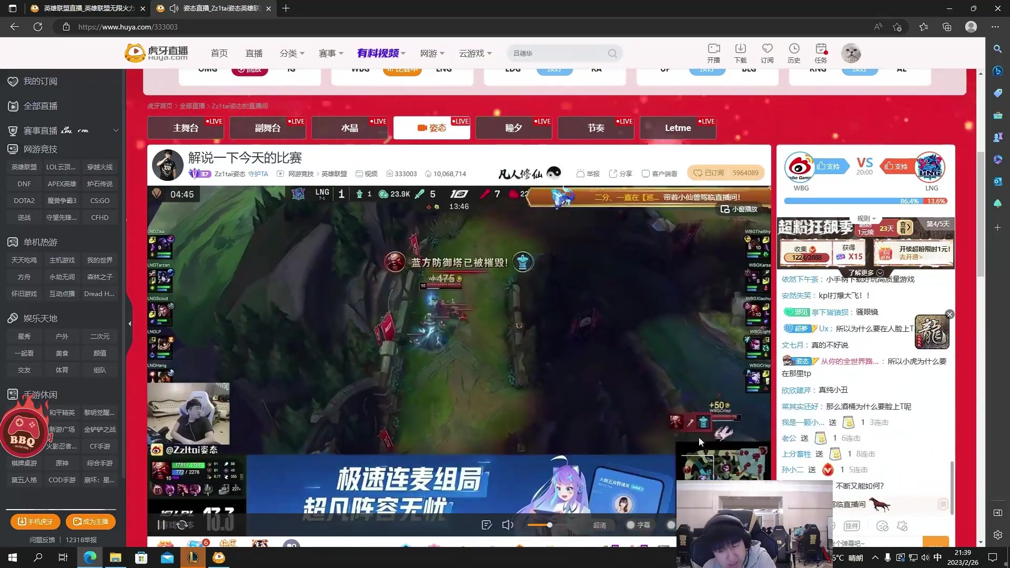Click the danmaku chat input field
1010x568 pixels.
point(876,543)
